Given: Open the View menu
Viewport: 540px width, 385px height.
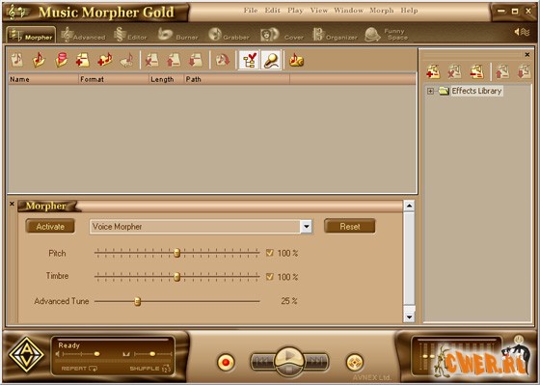Looking at the screenshot, I should click(x=318, y=11).
